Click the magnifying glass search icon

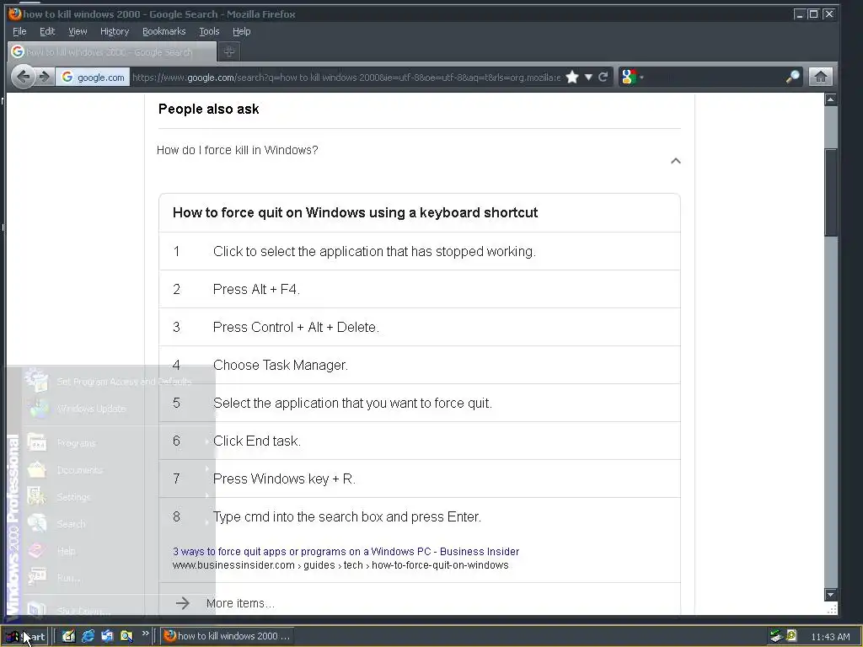pos(792,77)
